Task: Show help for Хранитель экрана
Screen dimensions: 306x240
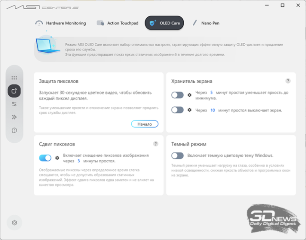Action: pos(288,81)
